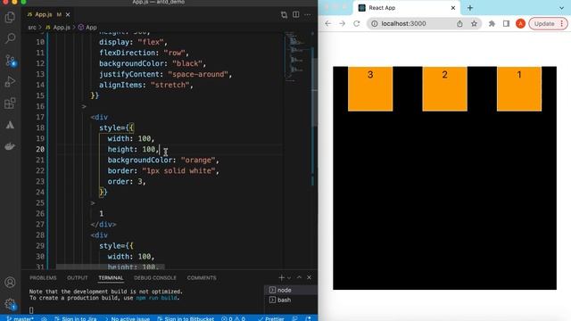Toggle the Chrome side panel
The image size is (571, 321).
(506, 24)
